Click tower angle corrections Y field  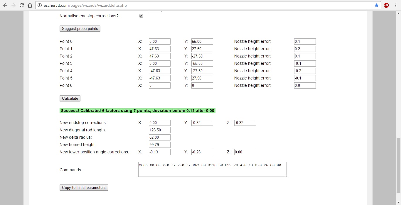click(x=202, y=152)
